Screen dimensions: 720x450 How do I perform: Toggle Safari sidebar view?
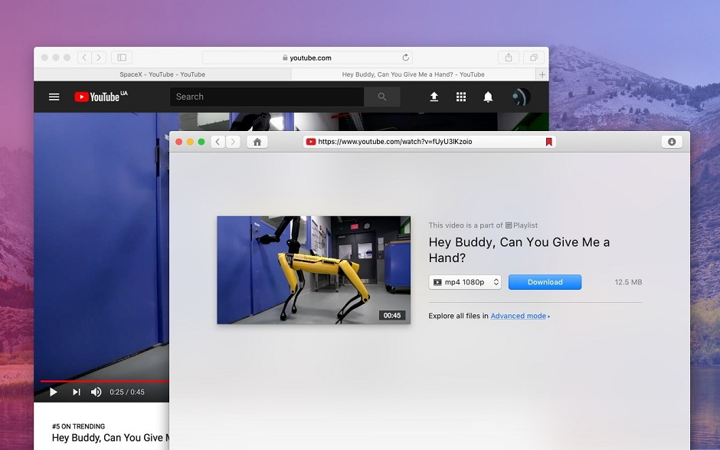pos(122,57)
